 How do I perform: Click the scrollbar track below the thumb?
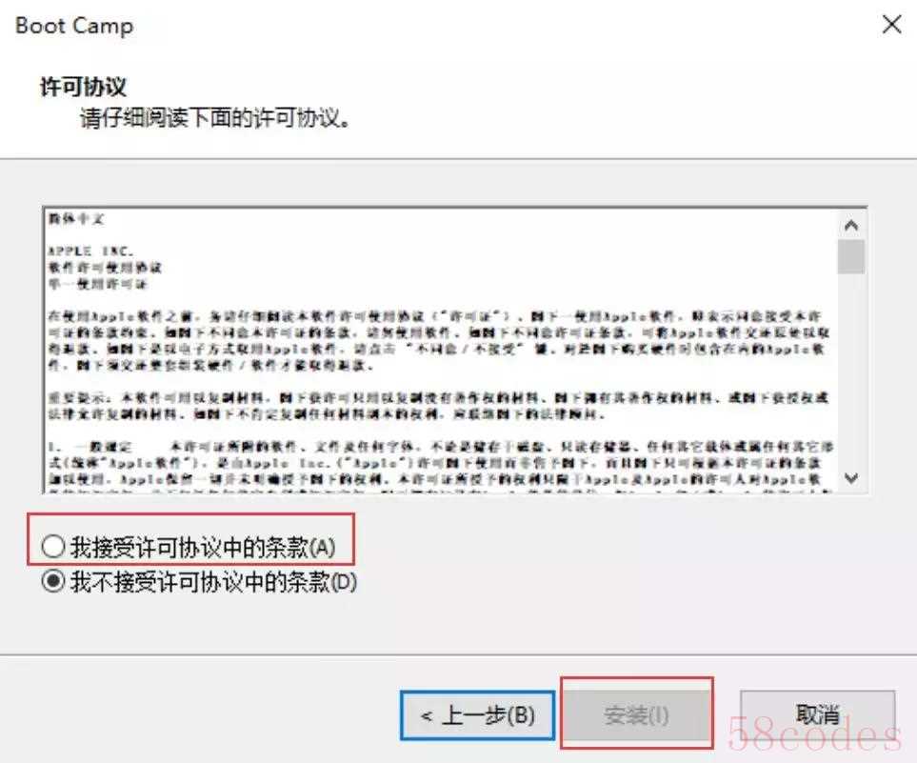(x=851, y=369)
